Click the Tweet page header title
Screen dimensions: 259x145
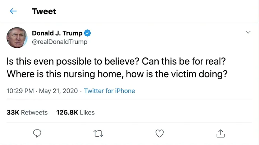click(44, 11)
